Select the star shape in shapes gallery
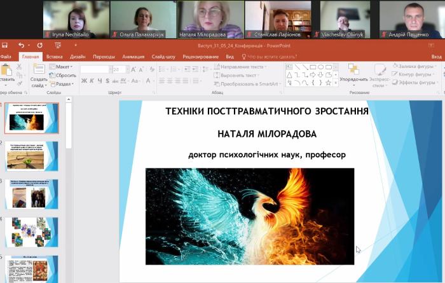445x283 pixels. (x=329, y=83)
